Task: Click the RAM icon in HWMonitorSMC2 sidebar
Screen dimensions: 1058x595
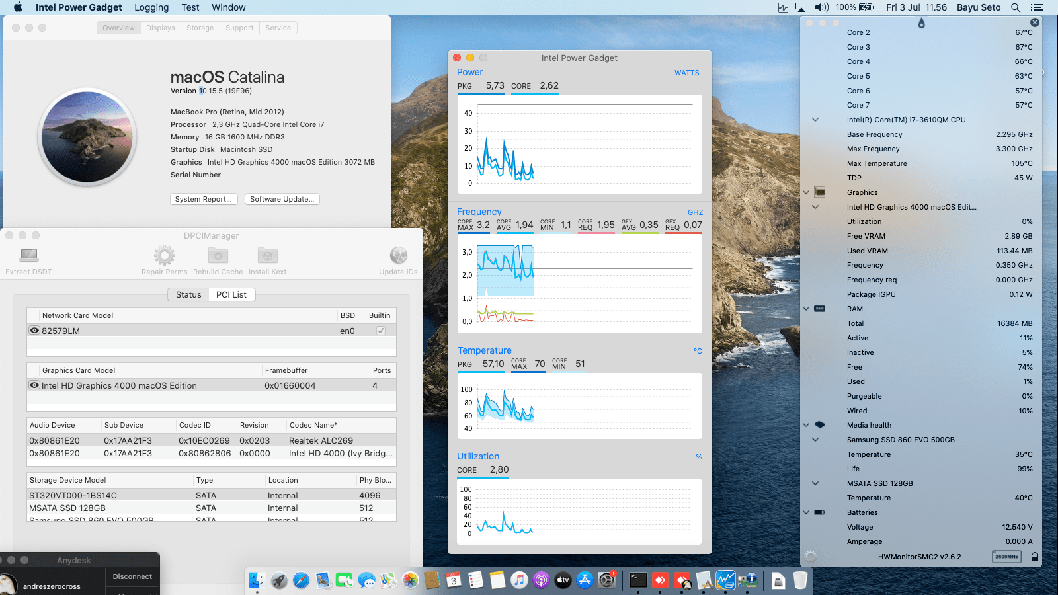Action: click(820, 308)
